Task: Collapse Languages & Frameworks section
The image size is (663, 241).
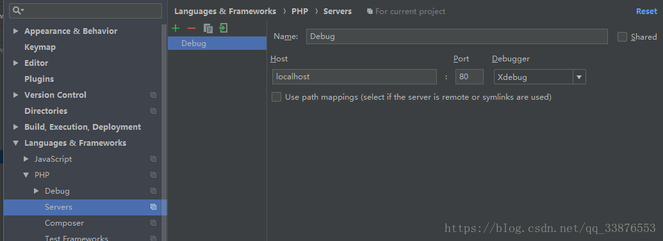Action: click(x=16, y=143)
